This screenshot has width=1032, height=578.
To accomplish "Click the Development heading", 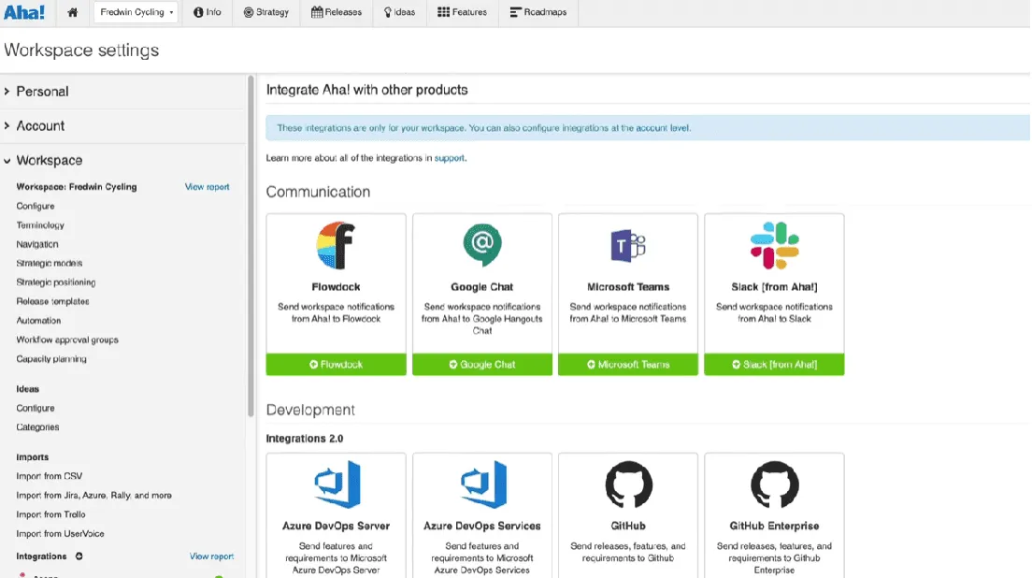I will (310, 410).
